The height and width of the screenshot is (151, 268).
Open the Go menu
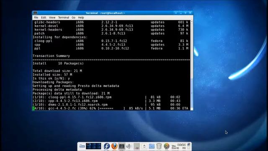click(74, 18)
